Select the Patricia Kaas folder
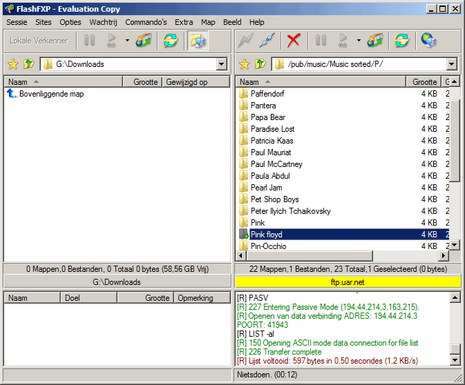The width and height of the screenshot is (465, 385). coord(272,141)
